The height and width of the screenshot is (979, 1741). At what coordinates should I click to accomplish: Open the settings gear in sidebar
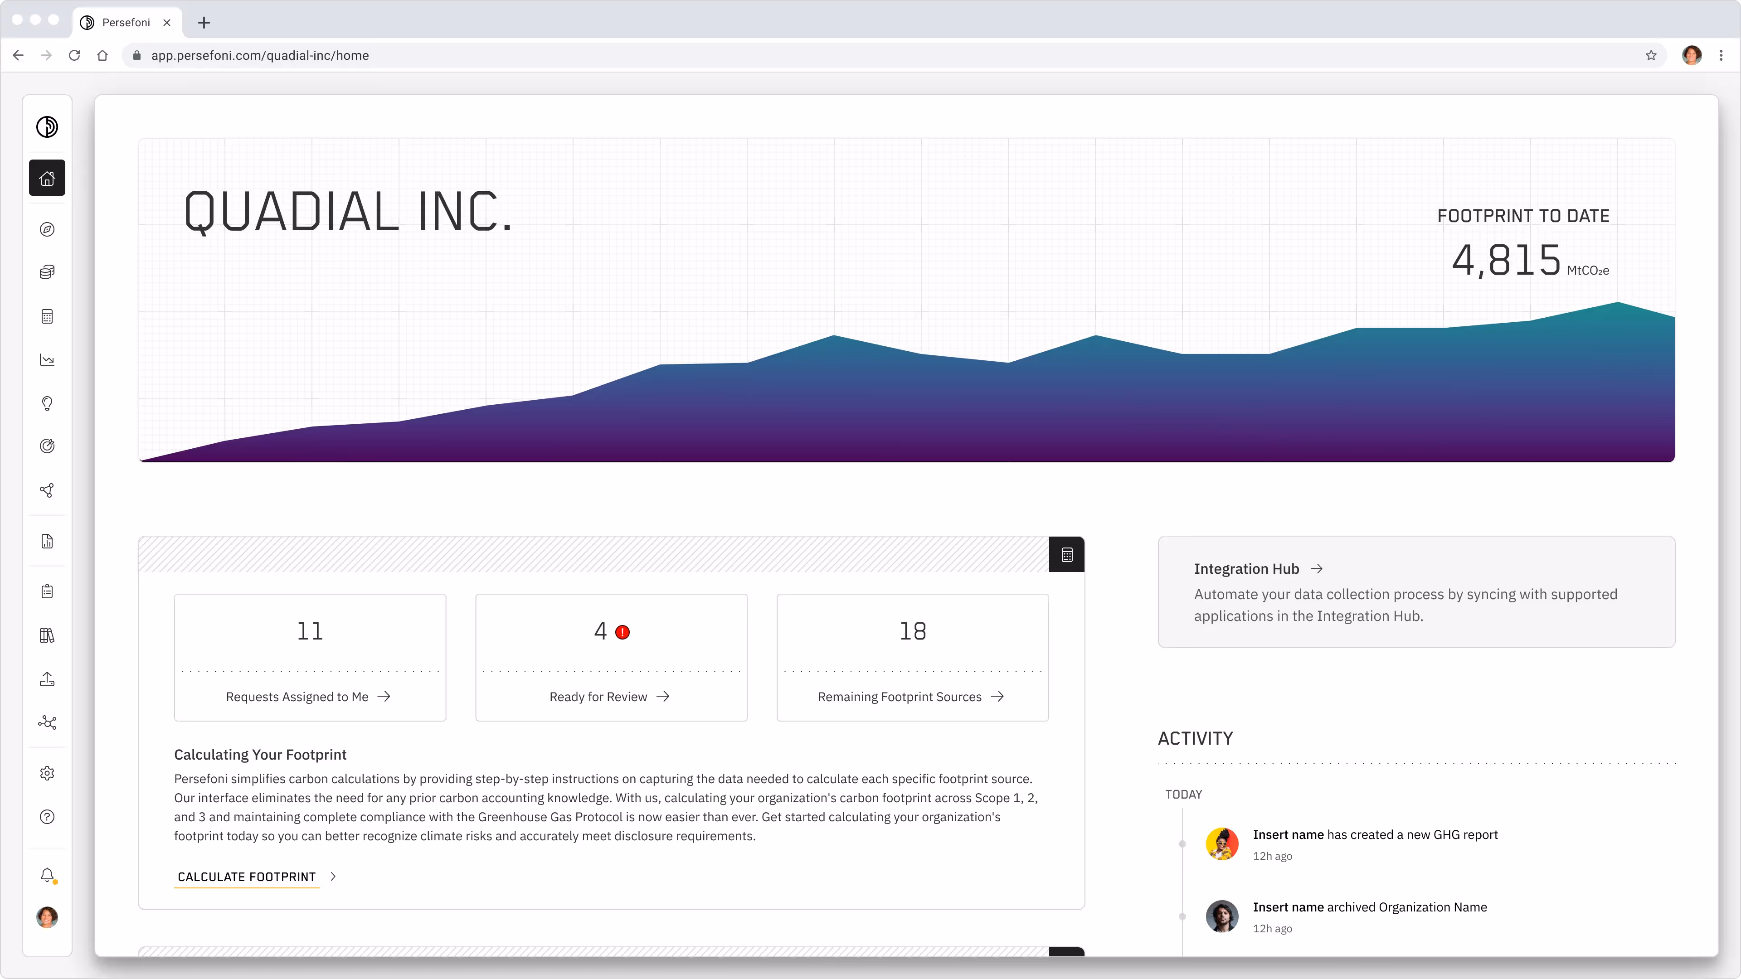47,774
